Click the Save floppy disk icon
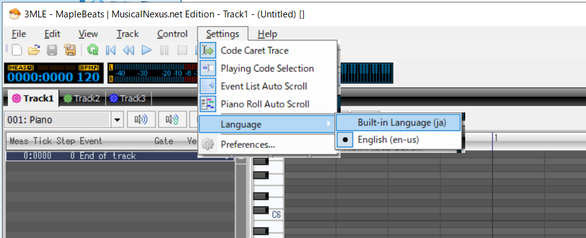Viewport: 586px width, 238px height. pos(52,50)
